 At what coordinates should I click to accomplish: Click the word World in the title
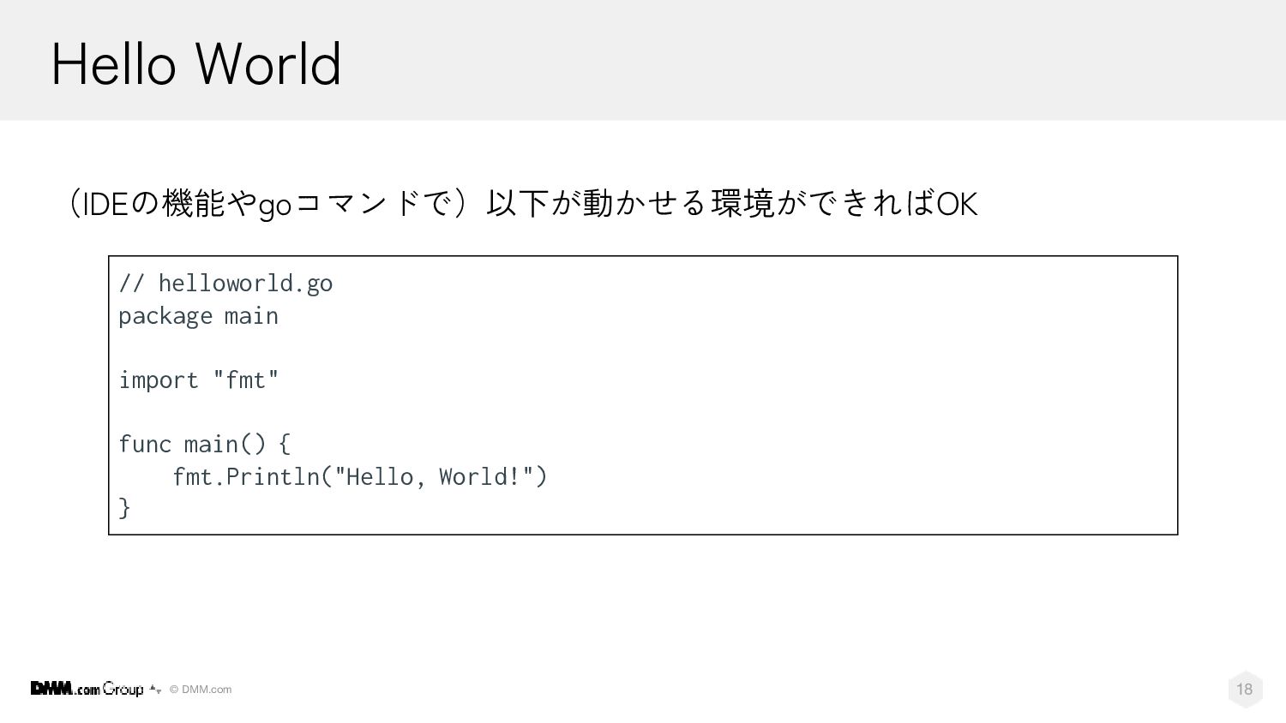268,64
